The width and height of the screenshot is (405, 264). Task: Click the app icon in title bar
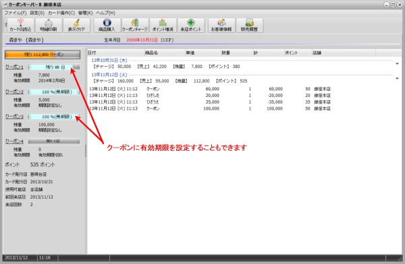5,5
